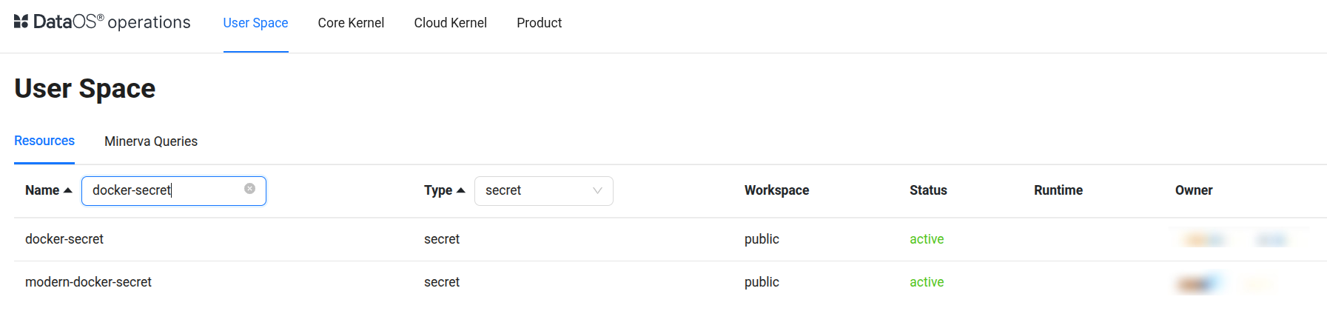Clear the Name filter text
This screenshot has height=311, width=1327.
pyautogui.click(x=250, y=189)
